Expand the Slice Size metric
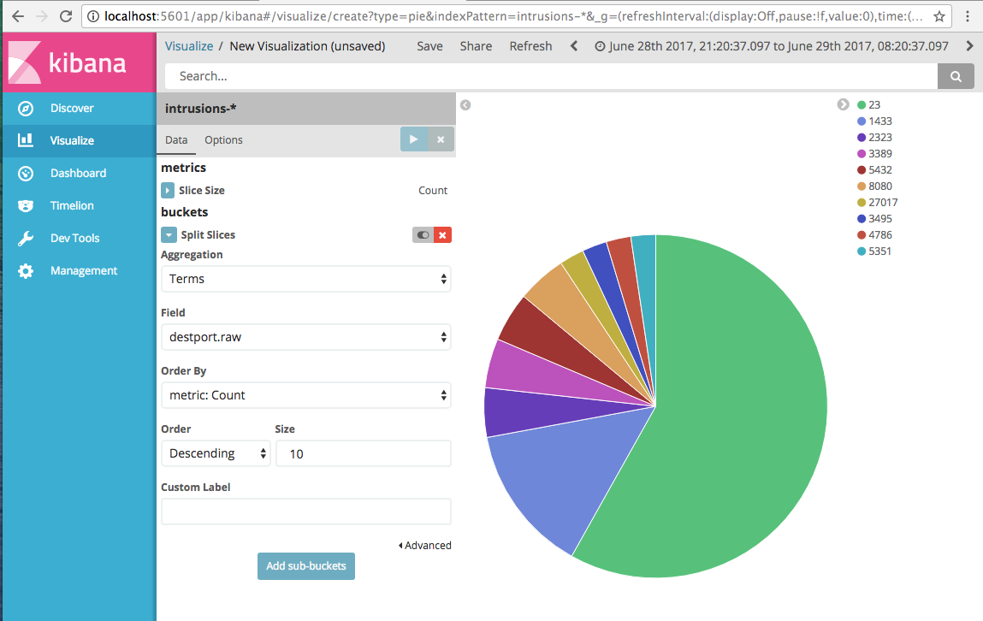The image size is (983, 621). click(168, 191)
